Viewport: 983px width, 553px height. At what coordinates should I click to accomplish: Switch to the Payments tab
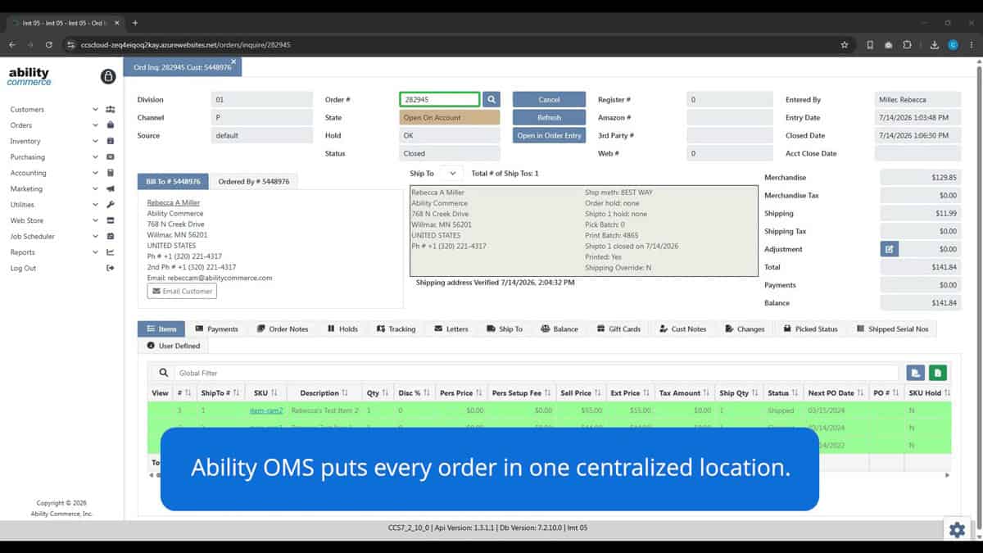point(216,329)
